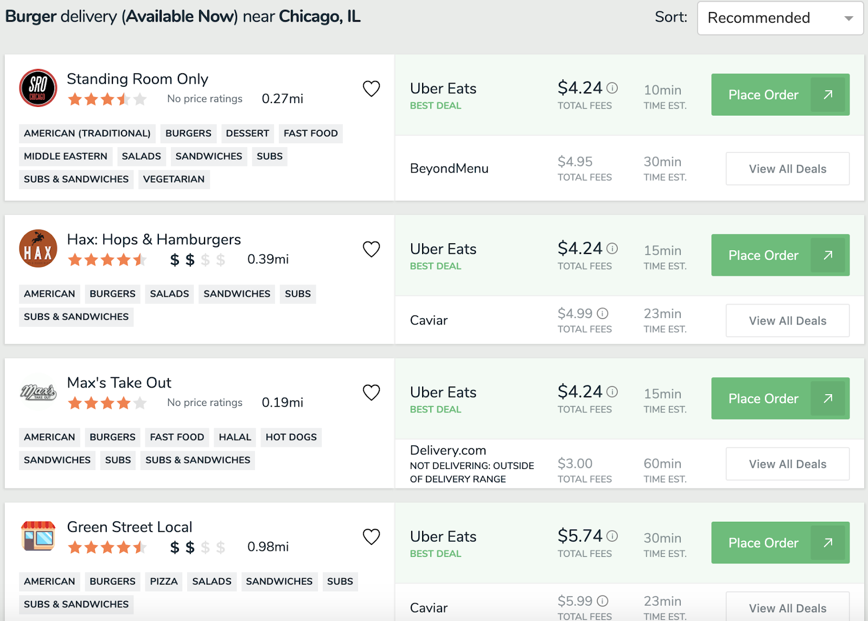
Task: View fee details icon for Green Street $5.74
Action: tap(612, 536)
